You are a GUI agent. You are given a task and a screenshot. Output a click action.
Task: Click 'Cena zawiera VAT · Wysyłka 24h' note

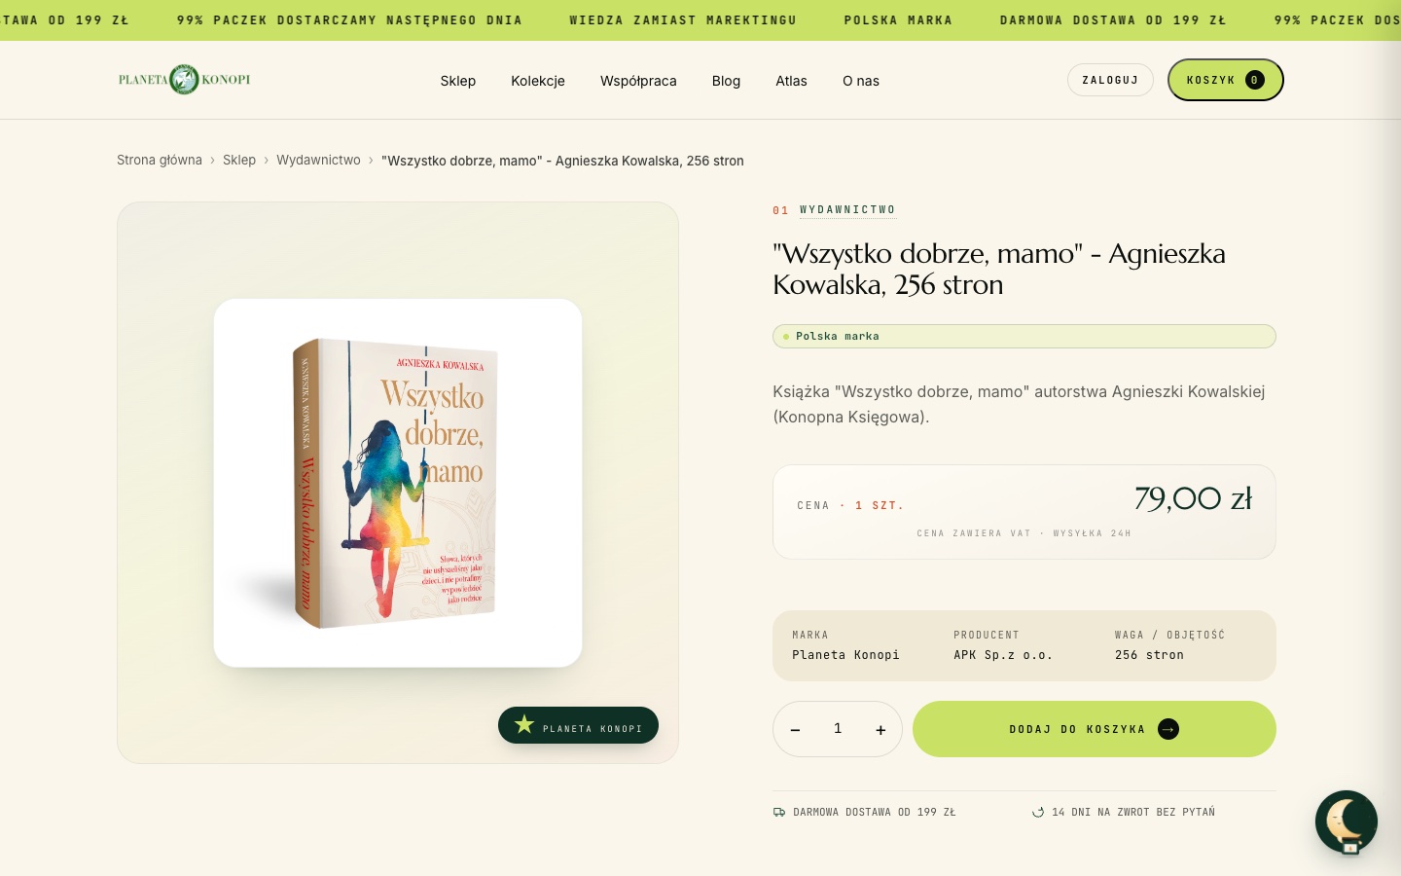click(1024, 533)
